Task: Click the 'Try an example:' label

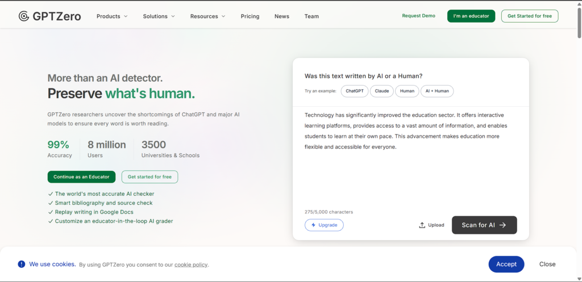Action: click(321, 91)
